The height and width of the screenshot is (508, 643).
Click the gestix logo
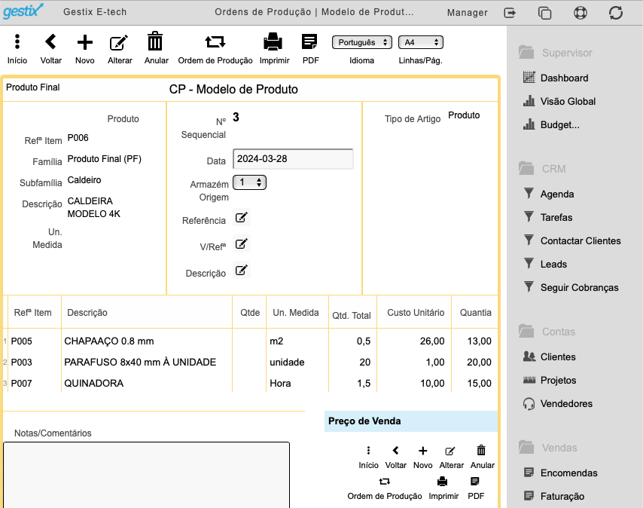click(x=23, y=11)
